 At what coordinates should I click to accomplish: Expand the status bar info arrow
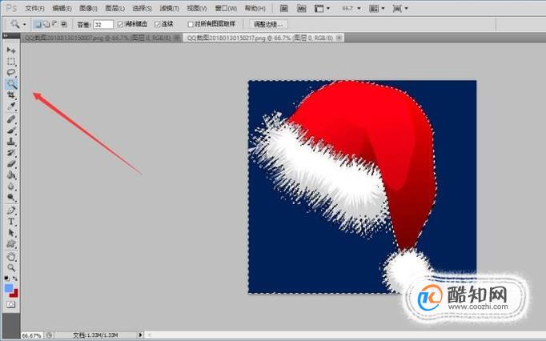140,335
